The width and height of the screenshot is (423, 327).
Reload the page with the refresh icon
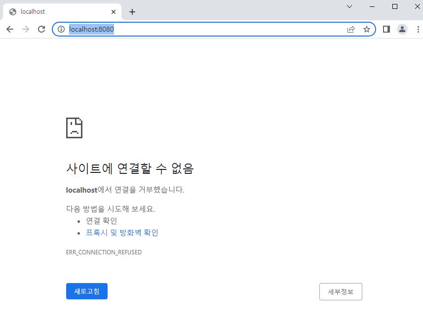point(41,29)
